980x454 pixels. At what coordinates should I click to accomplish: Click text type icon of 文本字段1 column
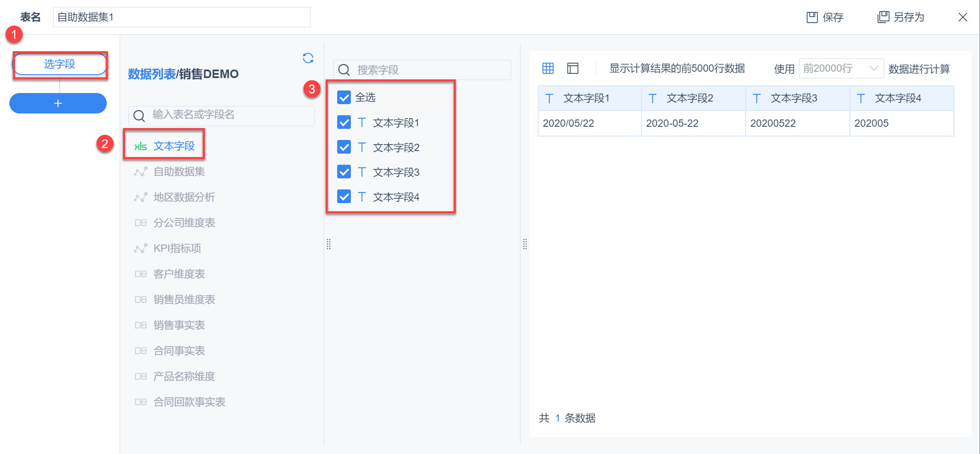point(549,99)
